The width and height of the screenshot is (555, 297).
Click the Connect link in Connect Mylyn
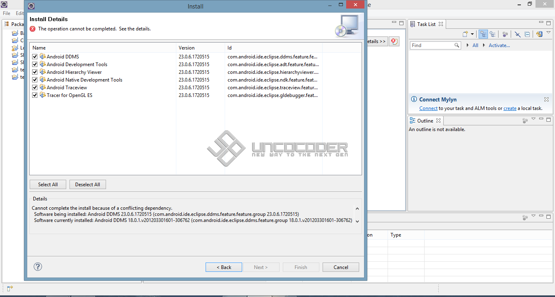(x=428, y=108)
